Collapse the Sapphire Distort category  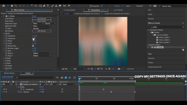148,45
